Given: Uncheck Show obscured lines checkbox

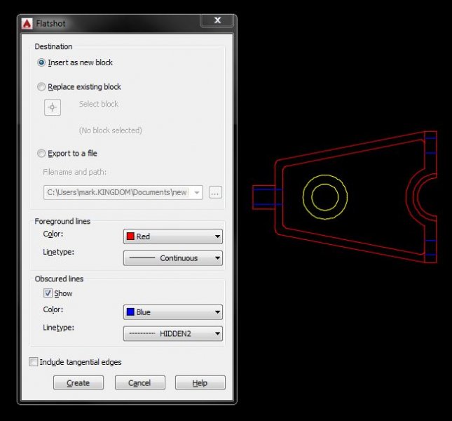Looking at the screenshot, I should pos(48,293).
